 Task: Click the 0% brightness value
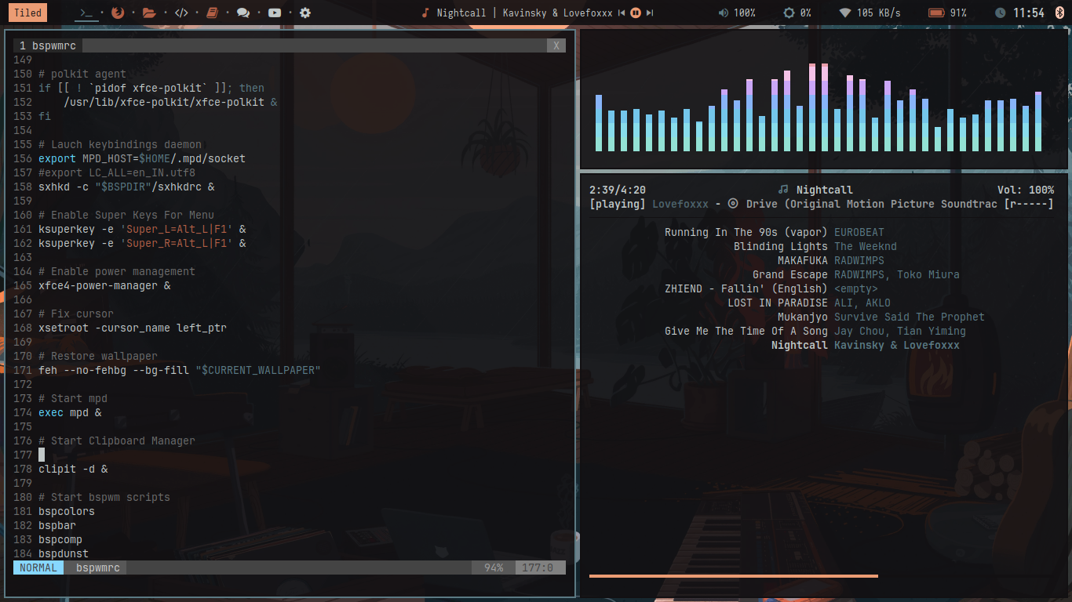[x=806, y=13]
